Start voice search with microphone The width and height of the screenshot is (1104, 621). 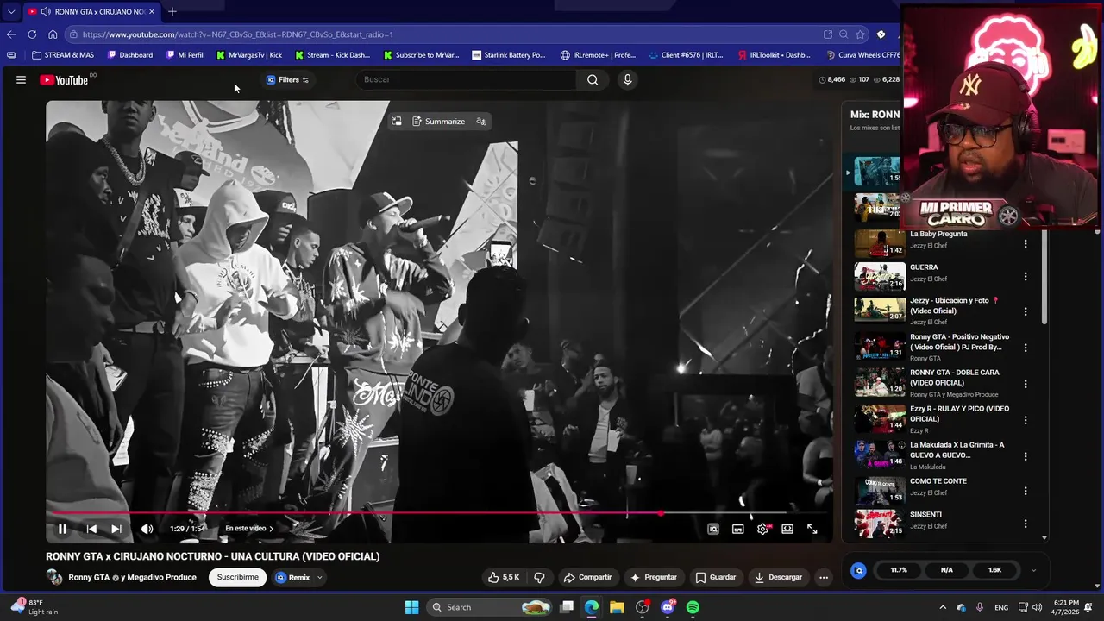click(627, 79)
